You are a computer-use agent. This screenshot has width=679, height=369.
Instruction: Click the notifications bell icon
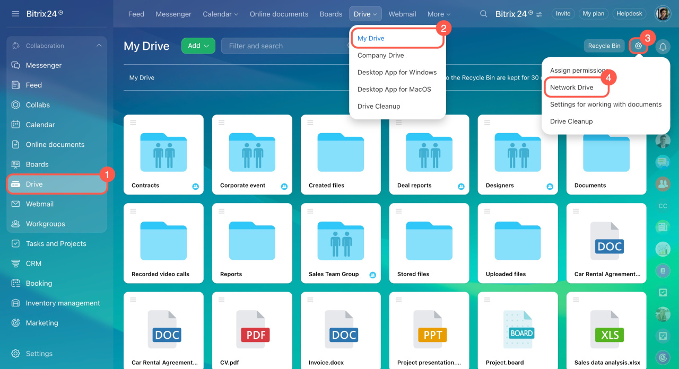[663, 47]
